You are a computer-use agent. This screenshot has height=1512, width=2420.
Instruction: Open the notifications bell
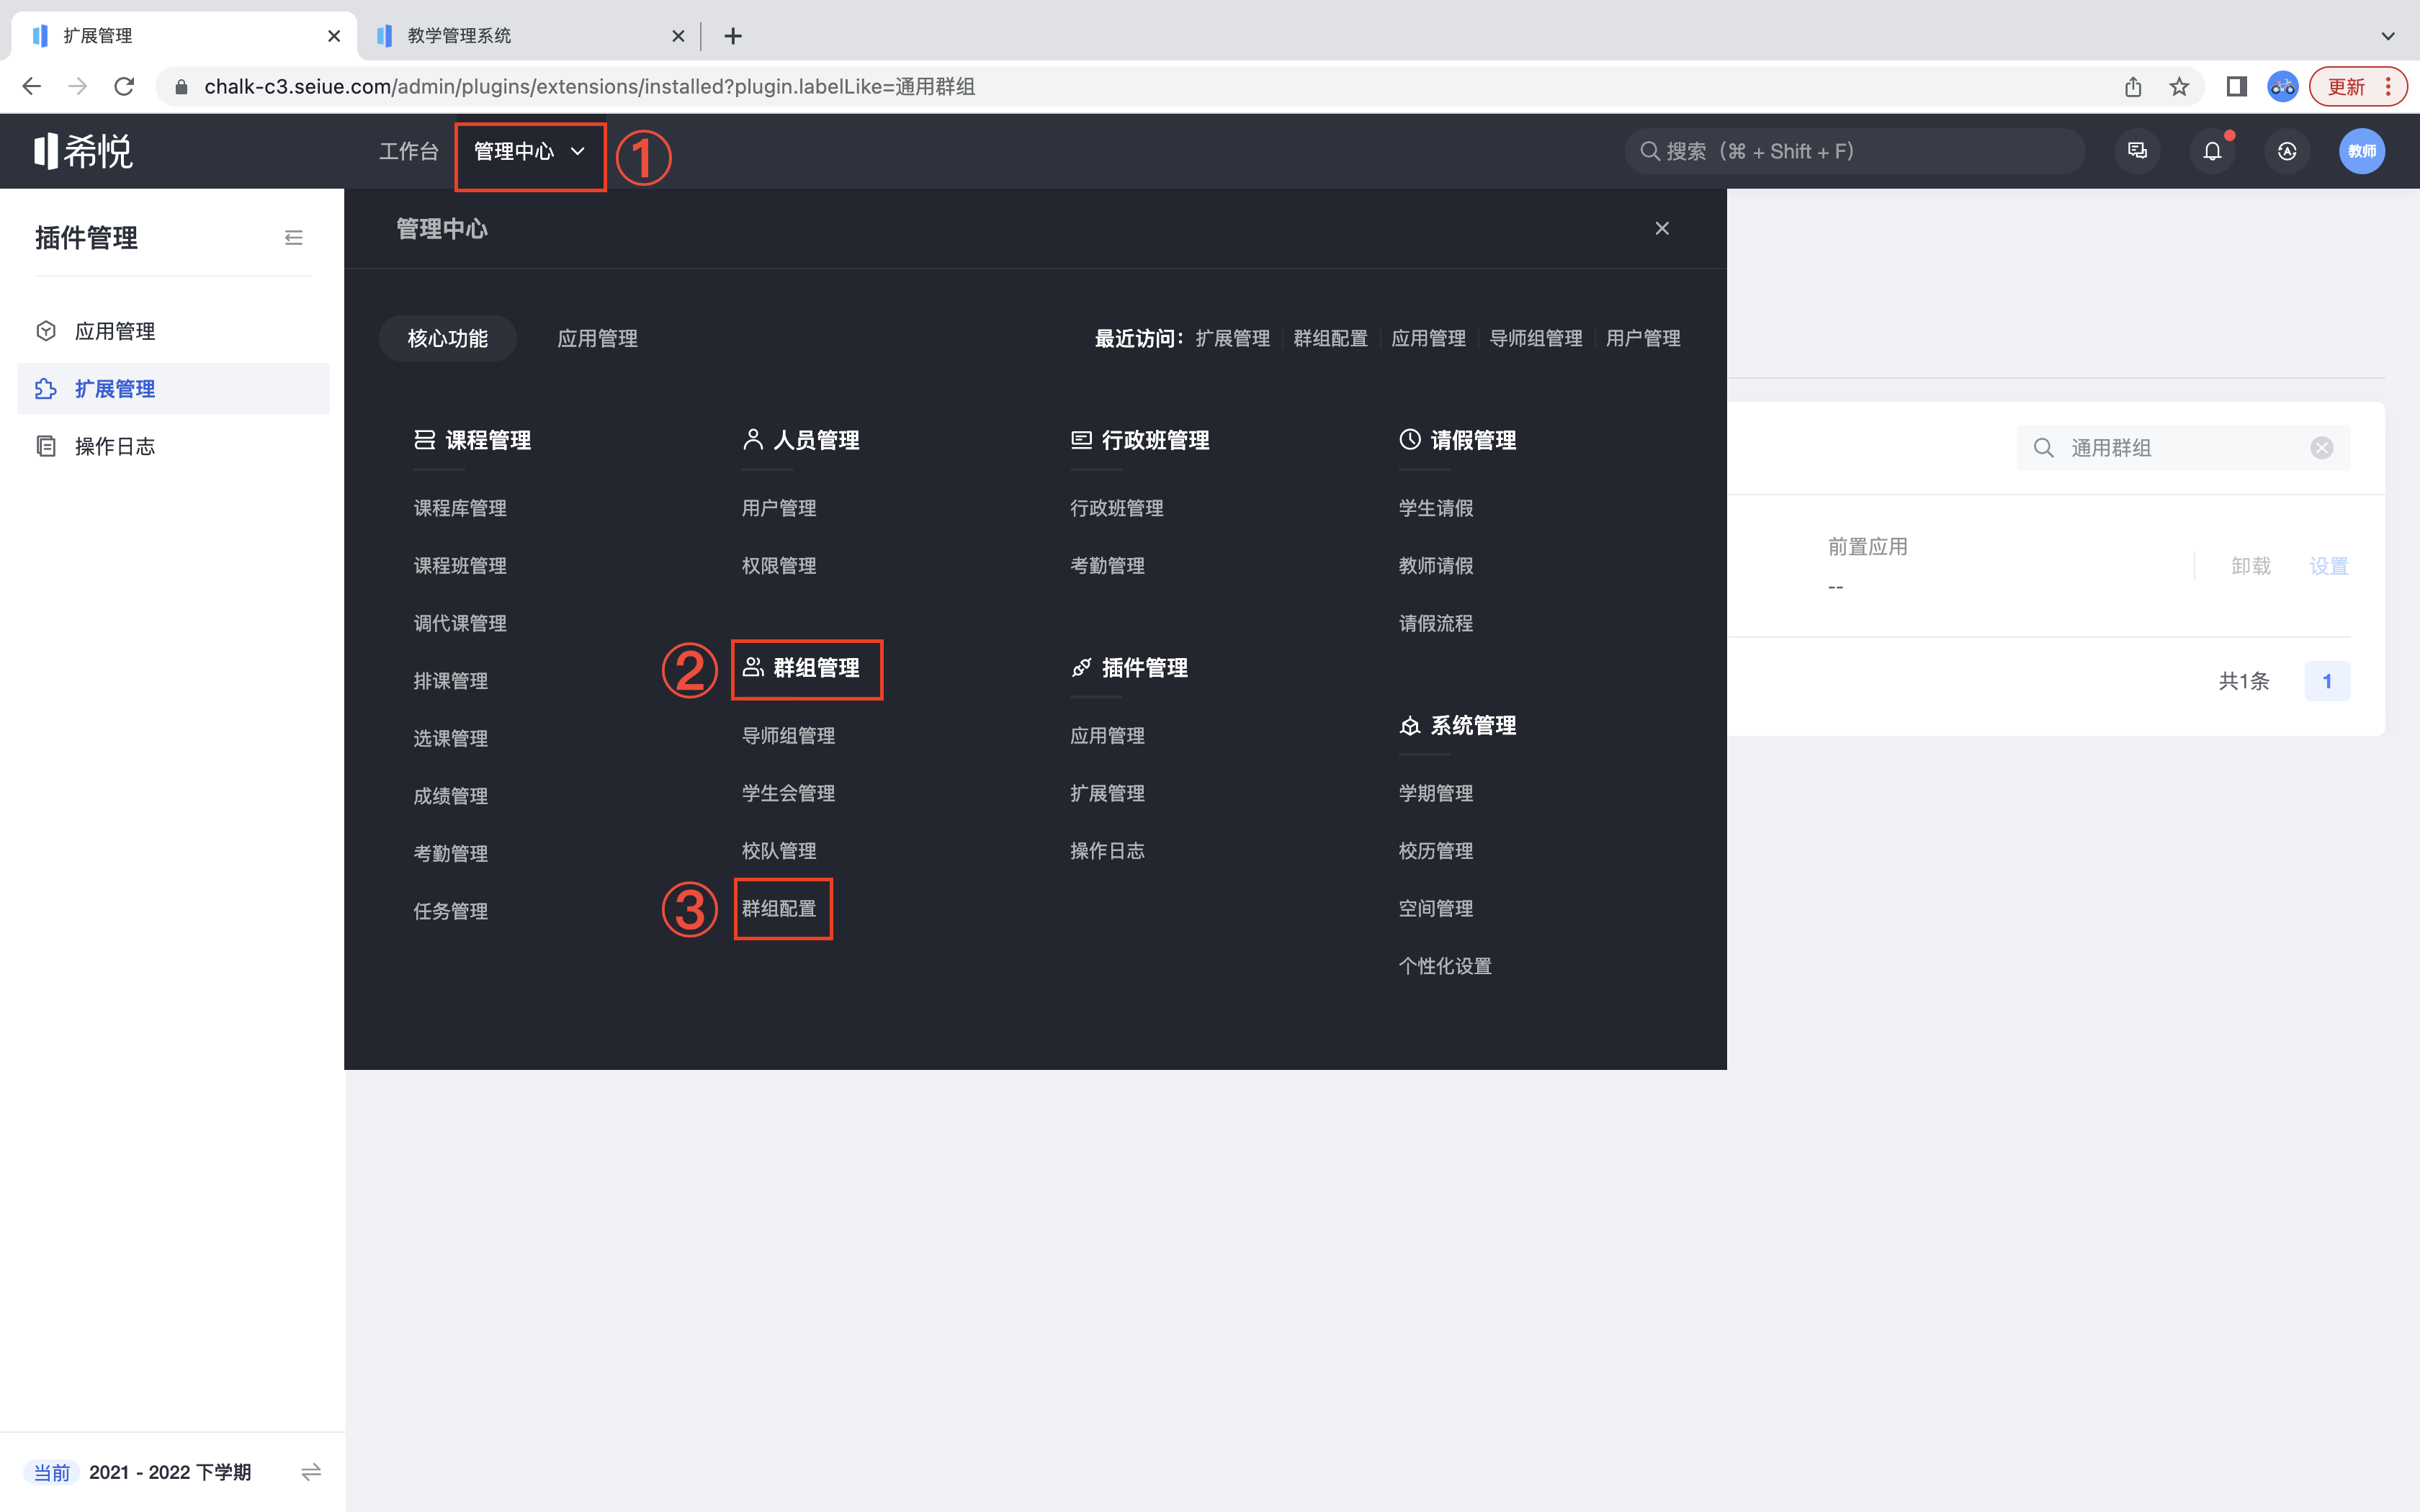click(2212, 151)
